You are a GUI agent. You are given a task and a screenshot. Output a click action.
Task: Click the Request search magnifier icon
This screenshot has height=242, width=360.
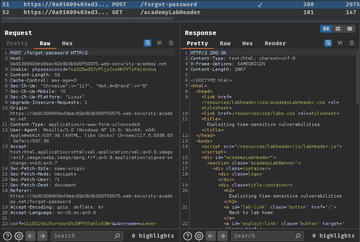point(117,236)
